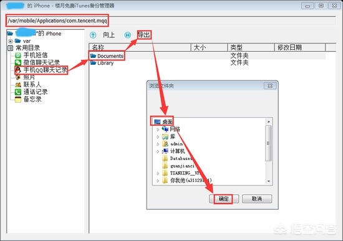Select the 手机QQ聊天记录 penguin icon

[18, 70]
